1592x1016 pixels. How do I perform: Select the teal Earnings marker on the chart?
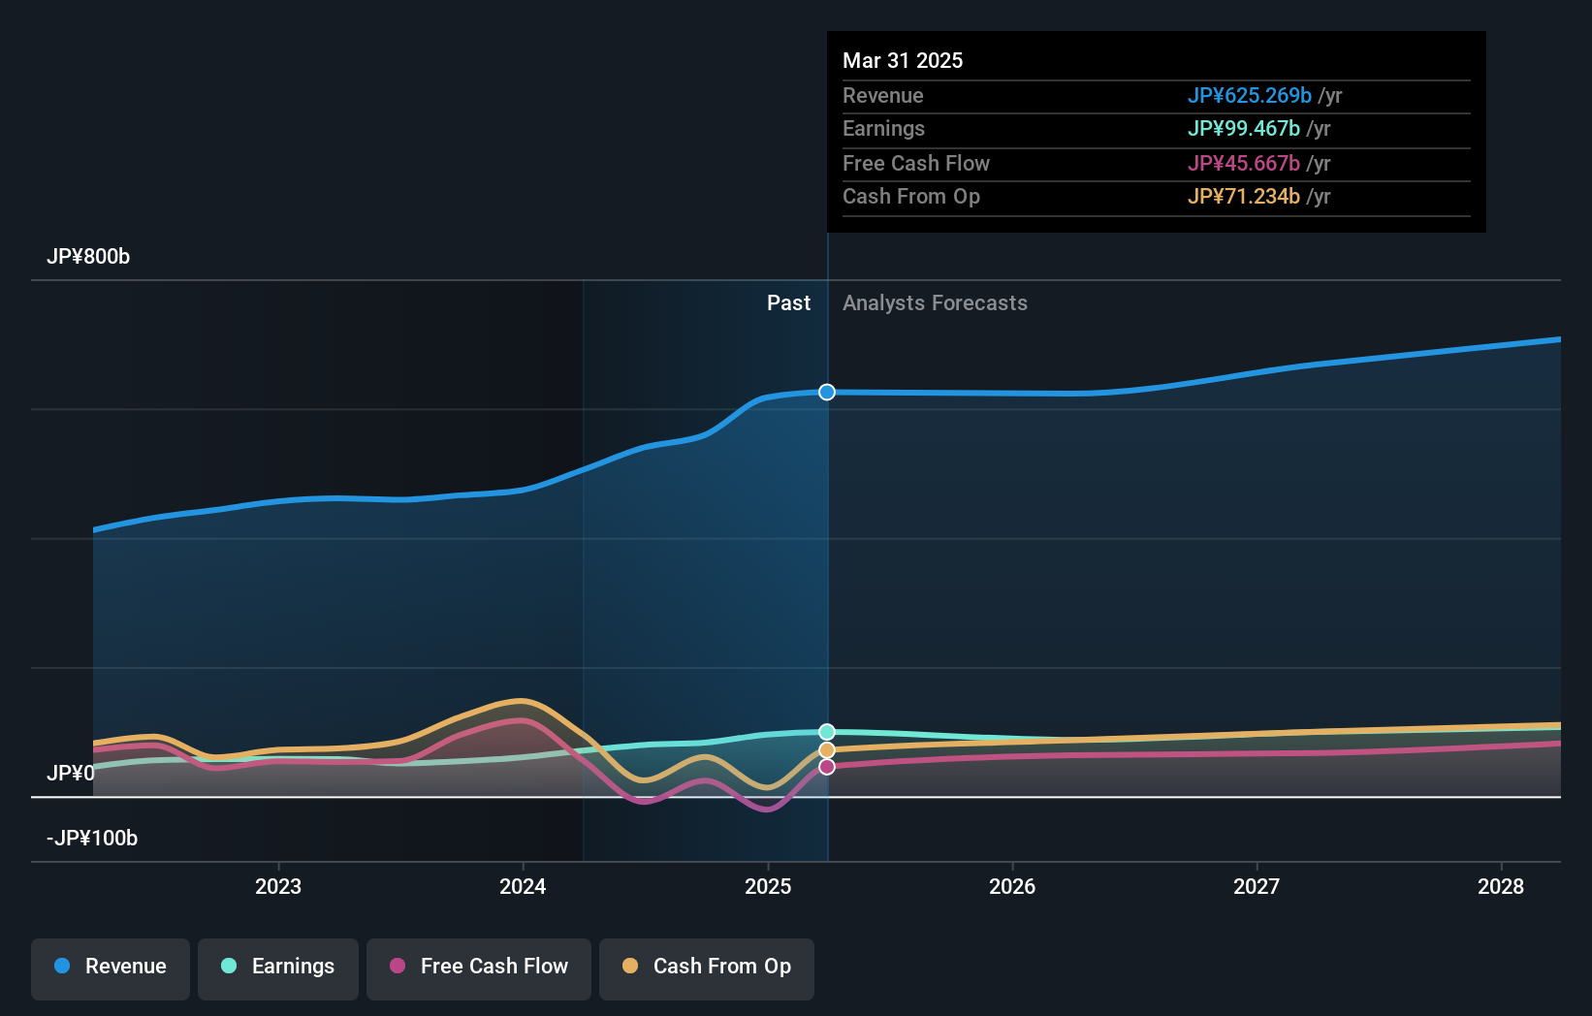point(826,731)
